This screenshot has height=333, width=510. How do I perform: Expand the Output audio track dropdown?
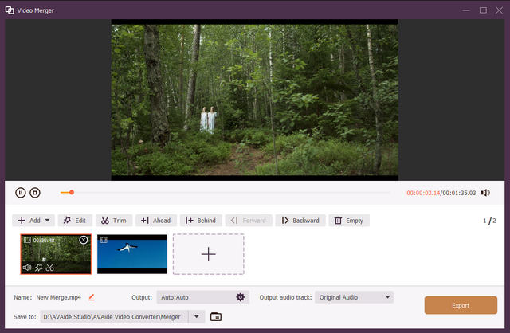point(388,297)
